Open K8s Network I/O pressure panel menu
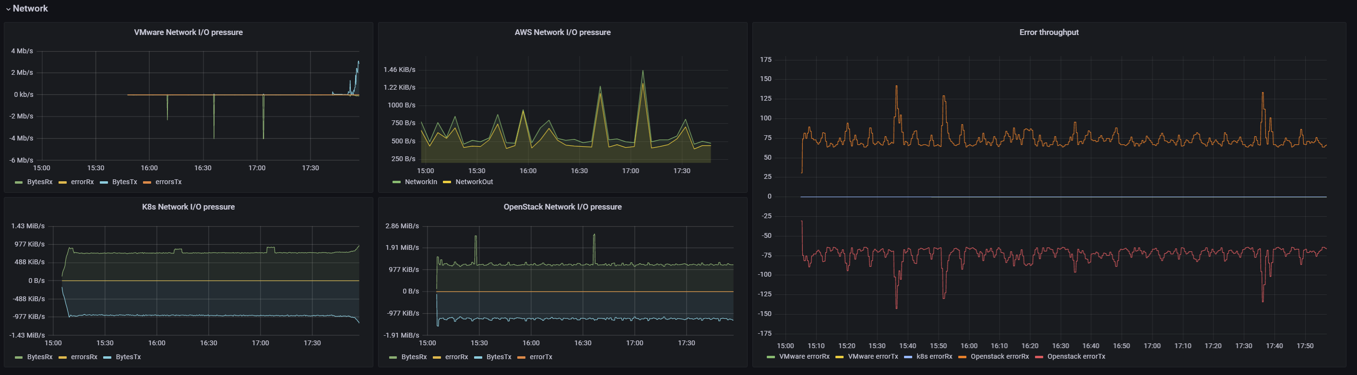 (x=188, y=207)
